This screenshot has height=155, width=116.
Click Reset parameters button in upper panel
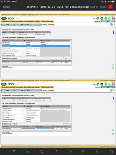tap(67, 58)
